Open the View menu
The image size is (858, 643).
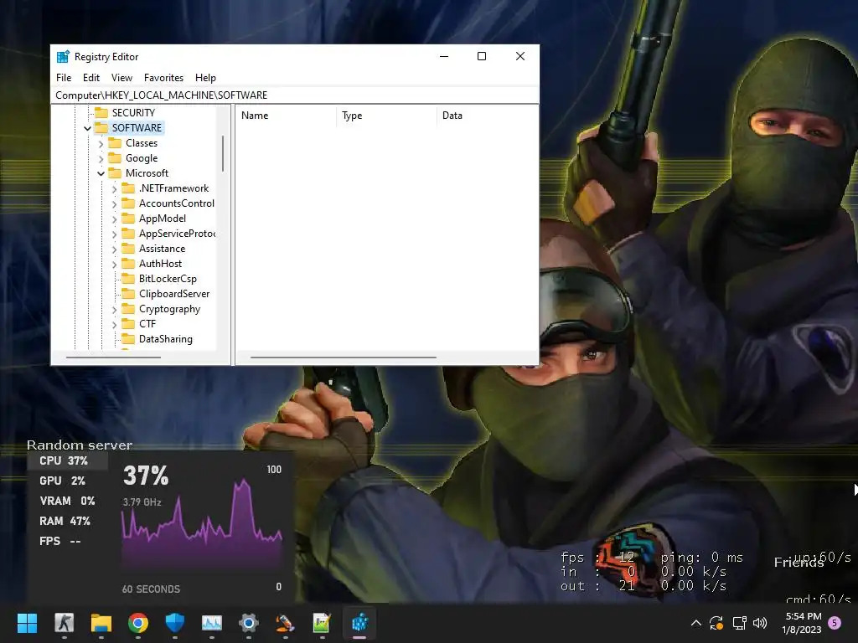[x=121, y=78]
